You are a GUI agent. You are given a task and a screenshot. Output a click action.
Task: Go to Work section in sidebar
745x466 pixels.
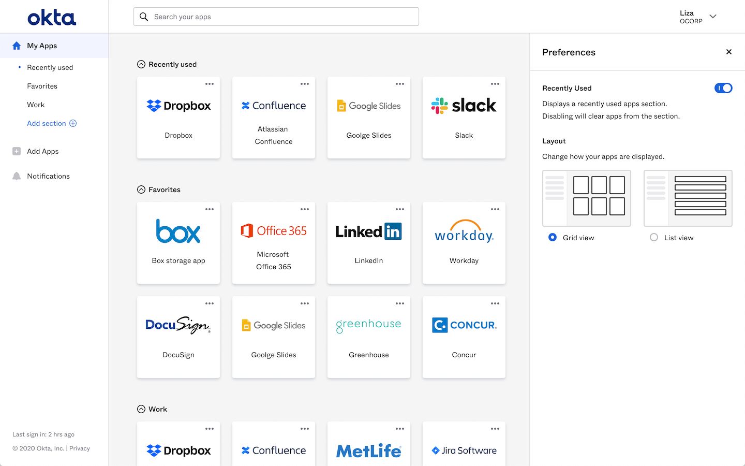tap(36, 105)
